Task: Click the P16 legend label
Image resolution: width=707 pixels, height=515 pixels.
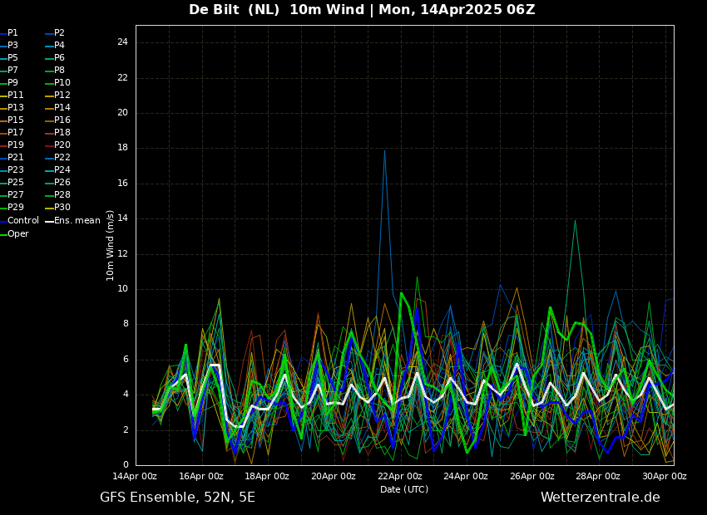Action: pos(62,120)
